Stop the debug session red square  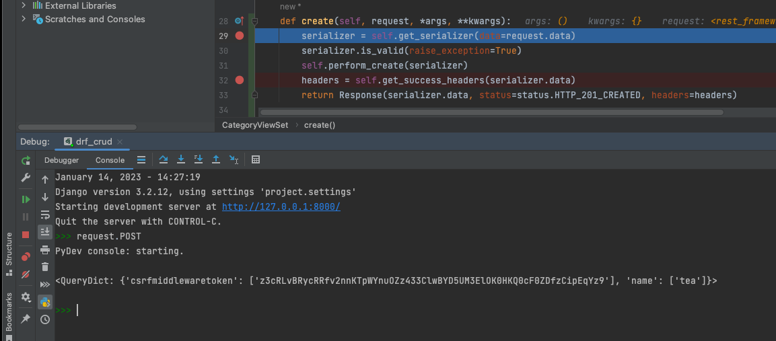pos(26,235)
